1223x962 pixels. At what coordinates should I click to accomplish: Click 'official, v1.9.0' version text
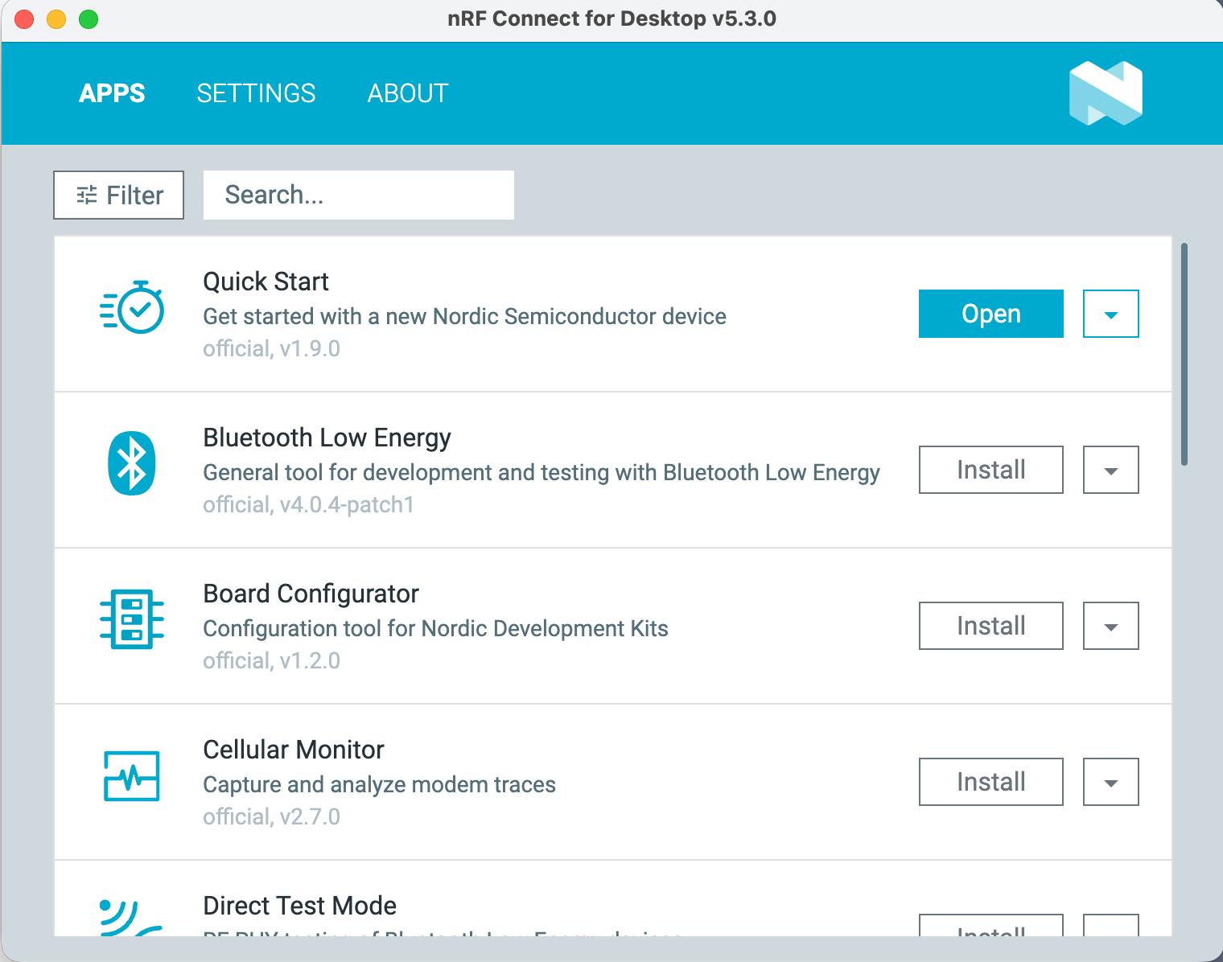tap(271, 348)
